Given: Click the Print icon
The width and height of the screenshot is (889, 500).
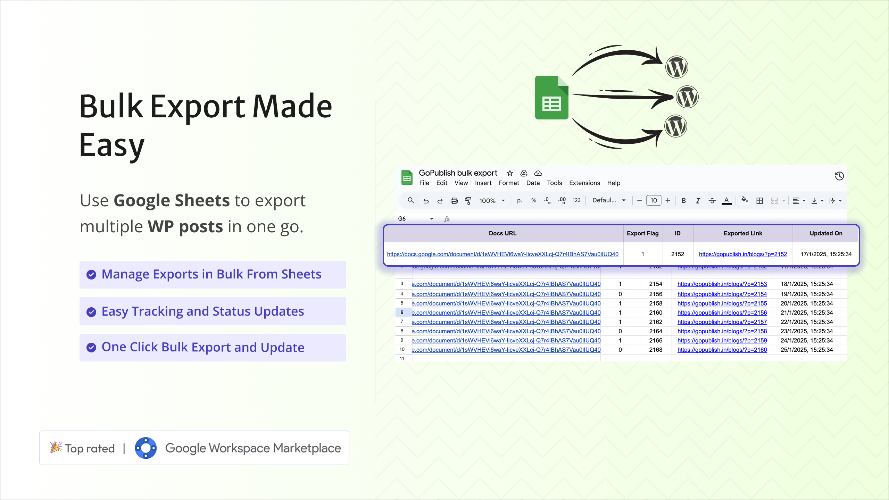Looking at the screenshot, I should click(x=454, y=200).
